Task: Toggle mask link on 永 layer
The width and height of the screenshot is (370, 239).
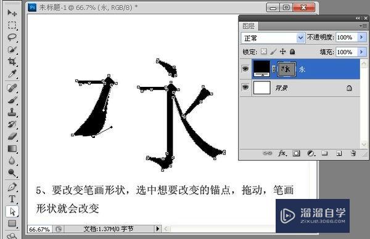Action: (x=274, y=69)
